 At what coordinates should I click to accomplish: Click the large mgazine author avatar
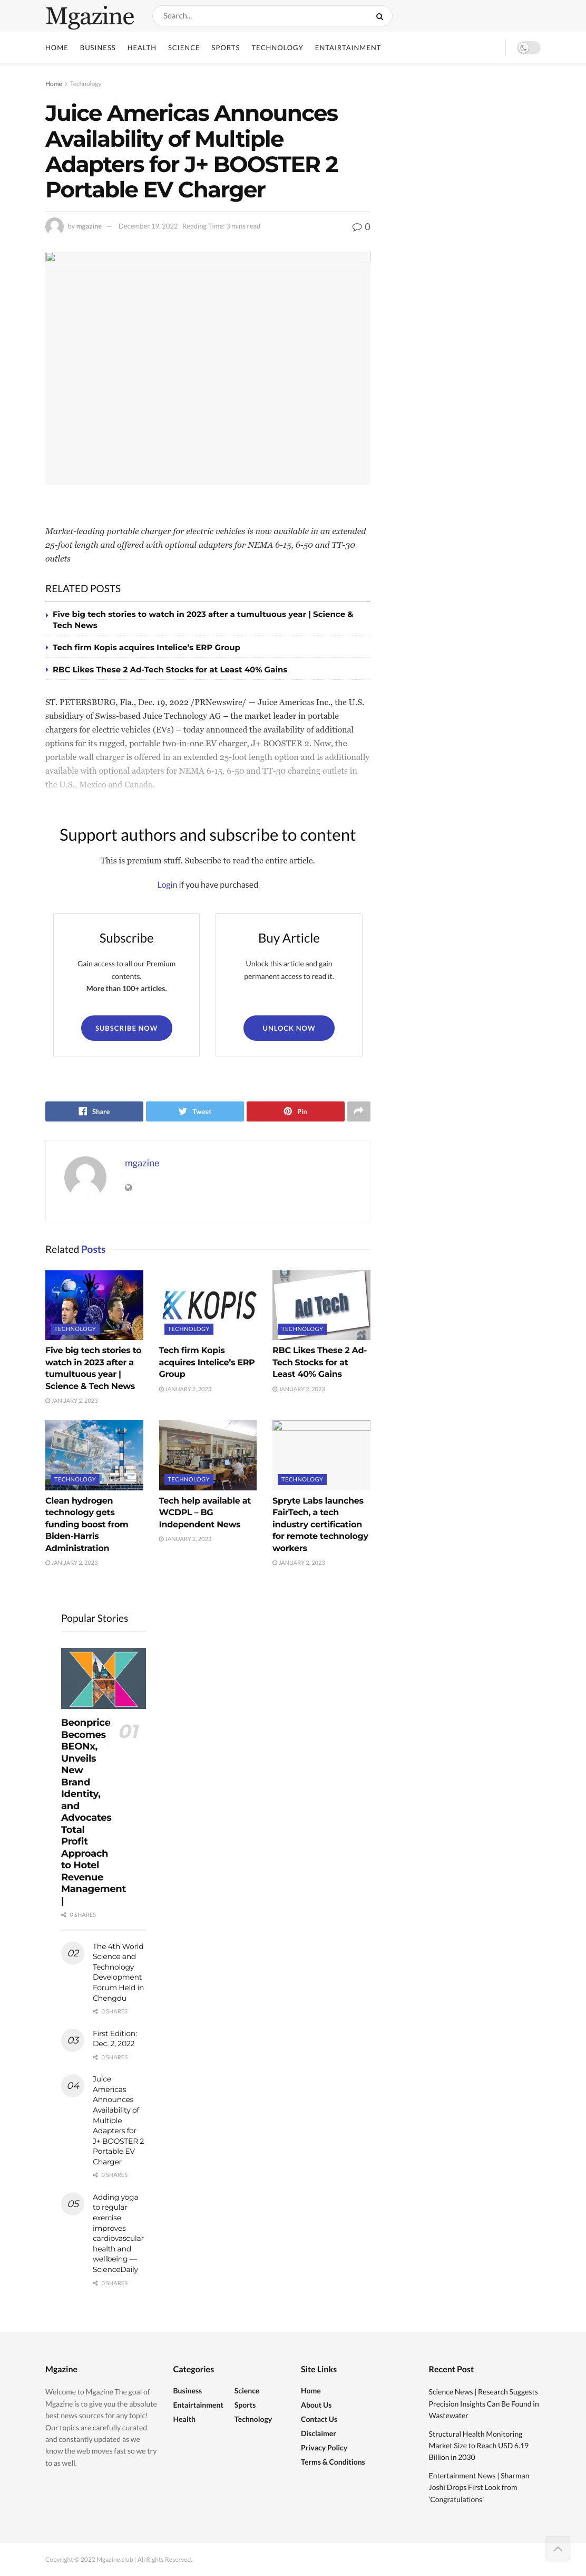click(x=85, y=1177)
